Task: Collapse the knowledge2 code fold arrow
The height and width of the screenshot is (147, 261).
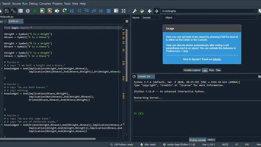Action: click(x=2, y=125)
